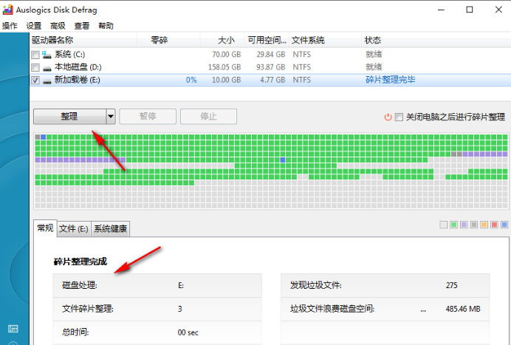Open the 高级 menu
The height and width of the screenshot is (345, 511).
click(x=58, y=26)
